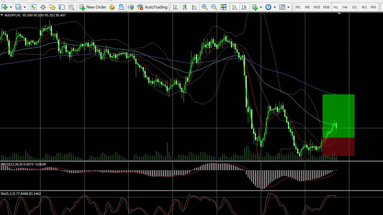Open the Strategy Tester
This screenshot has height=215, width=383.
point(71,7)
